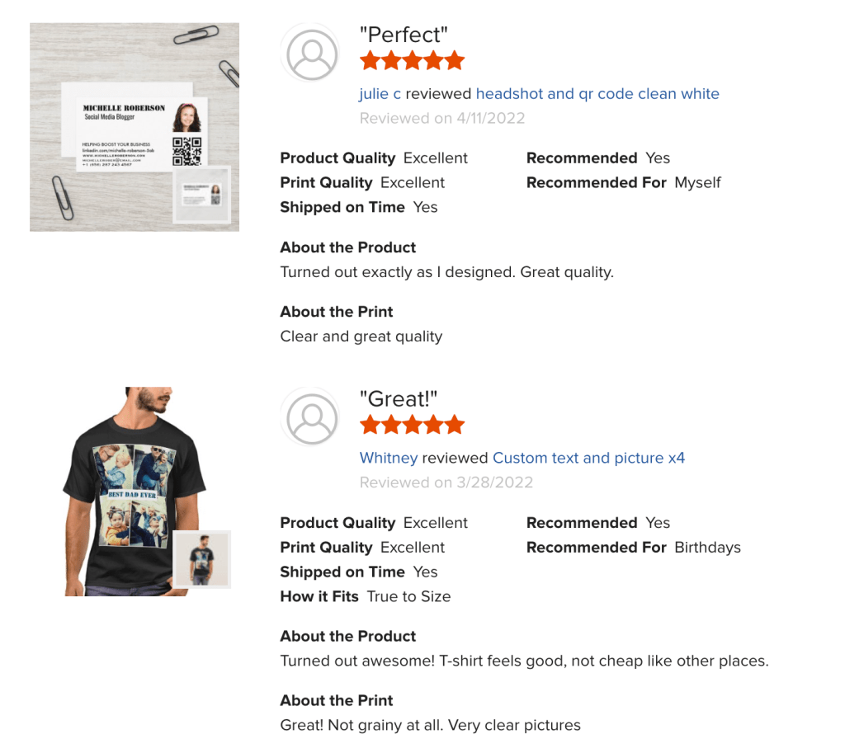This screenshot has height=753, width=845.
Task: Click the "Great!" review title
Action: pos(399,399)
